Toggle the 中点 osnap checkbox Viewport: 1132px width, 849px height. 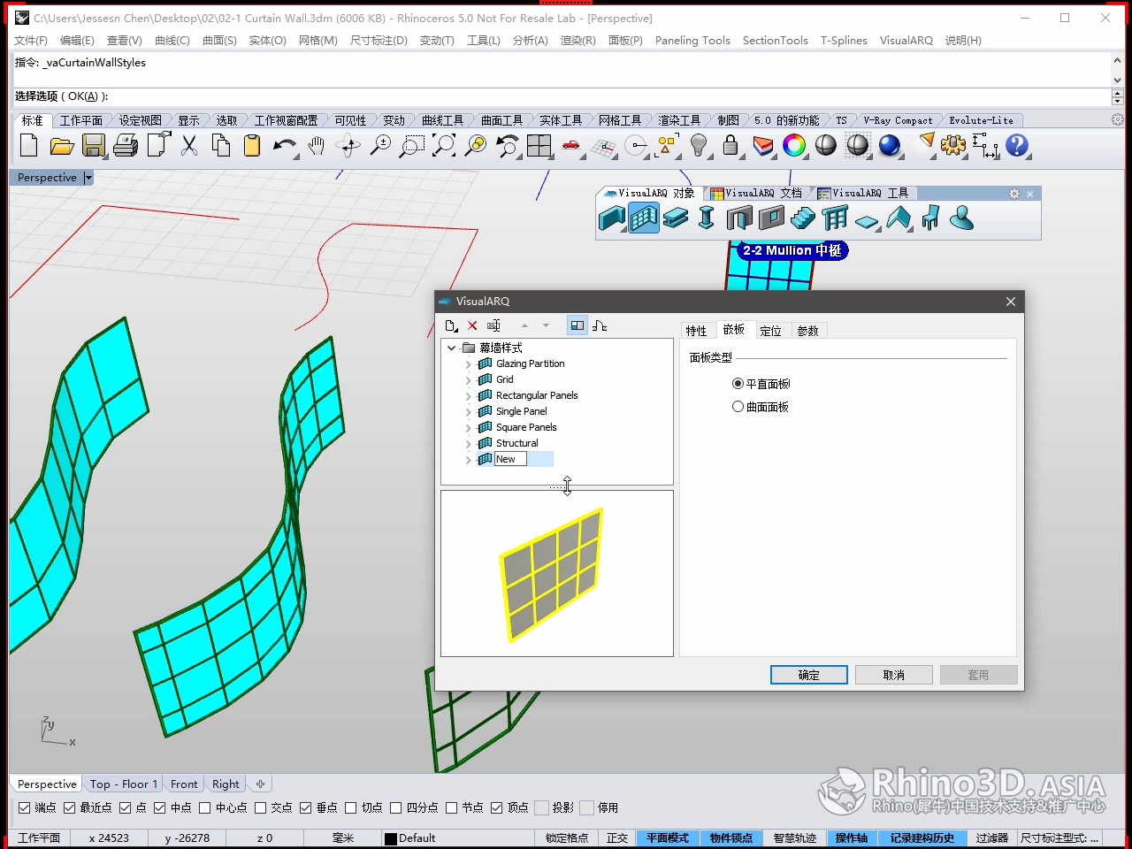(160, 807)
